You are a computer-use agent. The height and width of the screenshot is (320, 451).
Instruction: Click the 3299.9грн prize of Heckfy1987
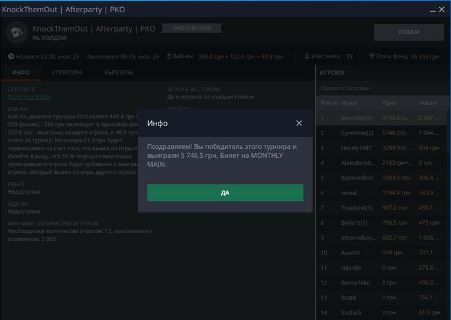tap(396, 148)
